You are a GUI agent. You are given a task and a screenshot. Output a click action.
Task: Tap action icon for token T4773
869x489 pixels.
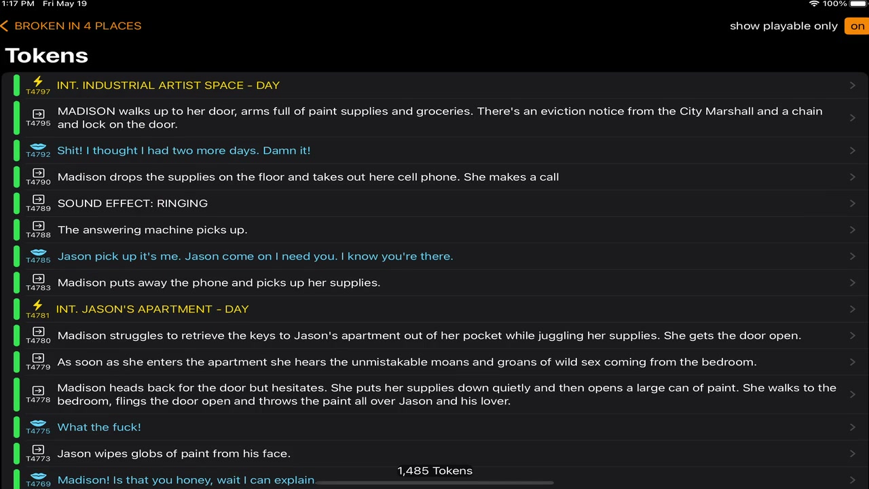click(38, 450)
